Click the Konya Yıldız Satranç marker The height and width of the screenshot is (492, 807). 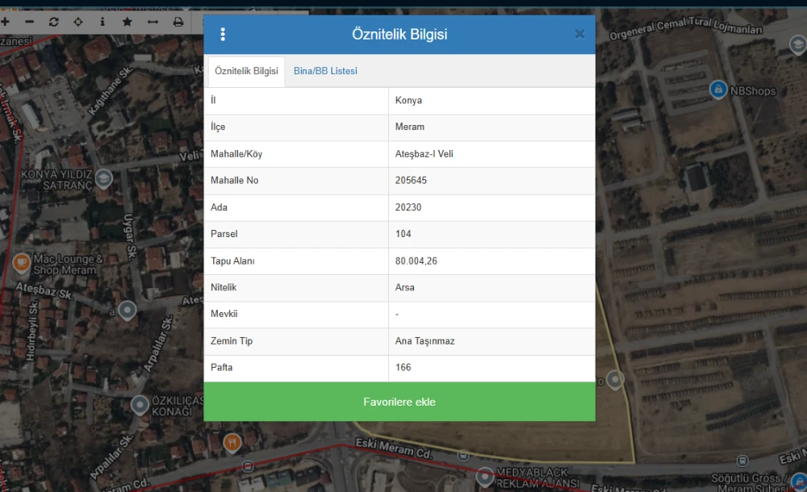click(x=103, y=177)
